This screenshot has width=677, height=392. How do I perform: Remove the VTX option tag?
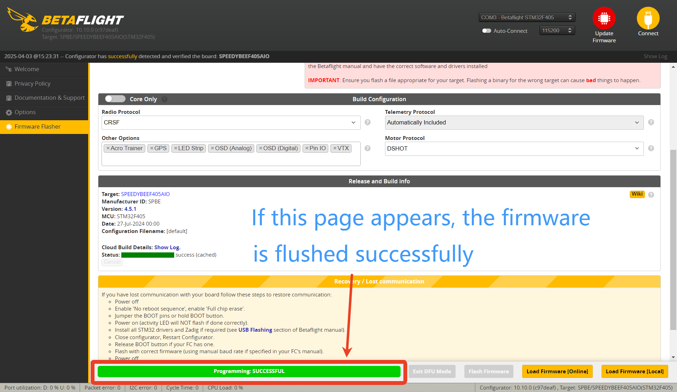[x=335, y=148]
